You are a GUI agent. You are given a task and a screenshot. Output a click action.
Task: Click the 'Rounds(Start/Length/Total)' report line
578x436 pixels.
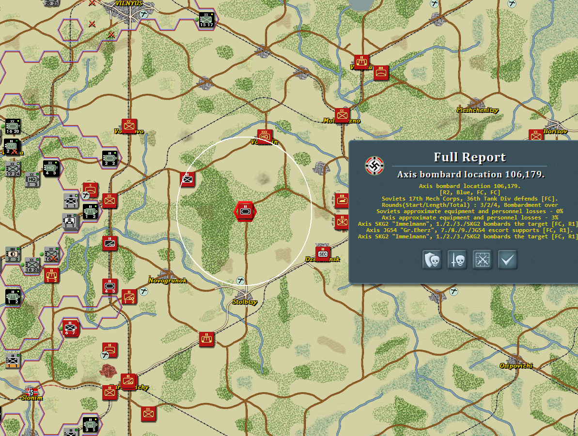[469, 205]
